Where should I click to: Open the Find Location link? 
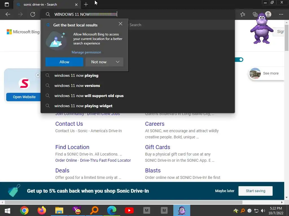[72, 147]
